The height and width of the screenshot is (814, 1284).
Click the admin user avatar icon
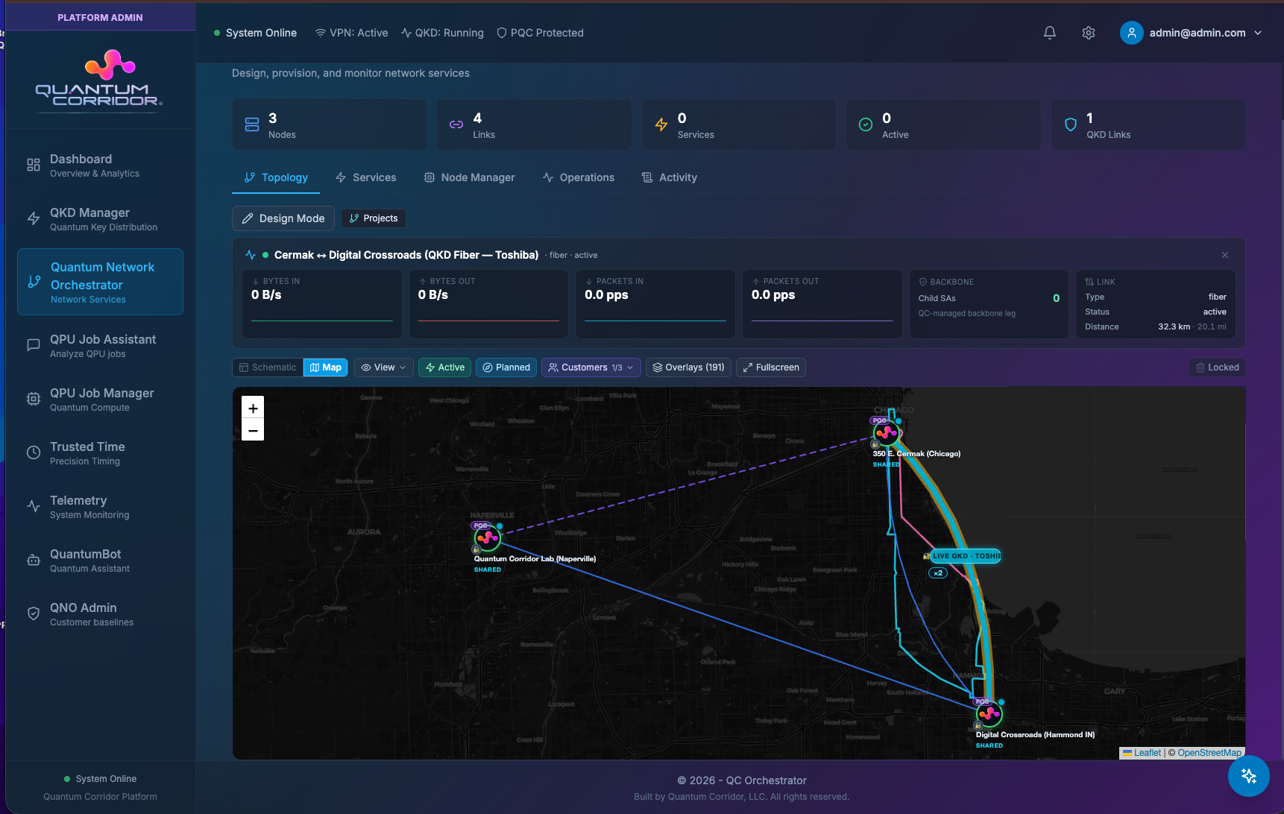click(1131, 33)
